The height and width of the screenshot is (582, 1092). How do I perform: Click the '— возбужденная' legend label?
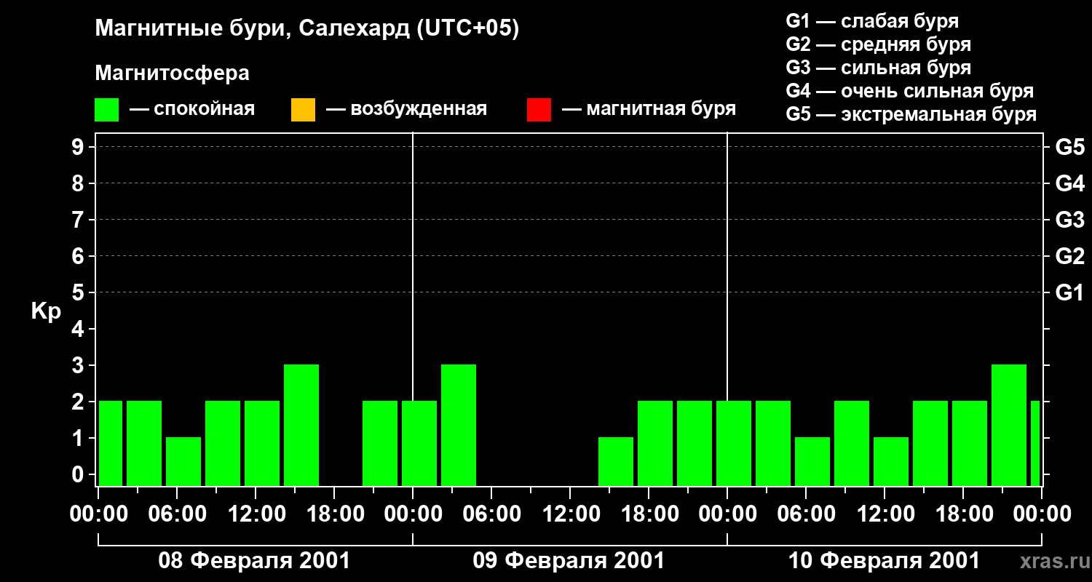pyautogui.click(x=407, y=109)
